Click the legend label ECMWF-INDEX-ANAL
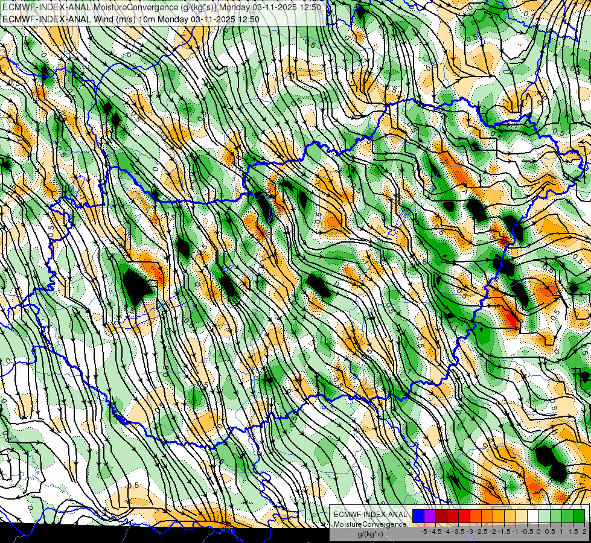This screenshot has height=543, width=591. point(370,515)
